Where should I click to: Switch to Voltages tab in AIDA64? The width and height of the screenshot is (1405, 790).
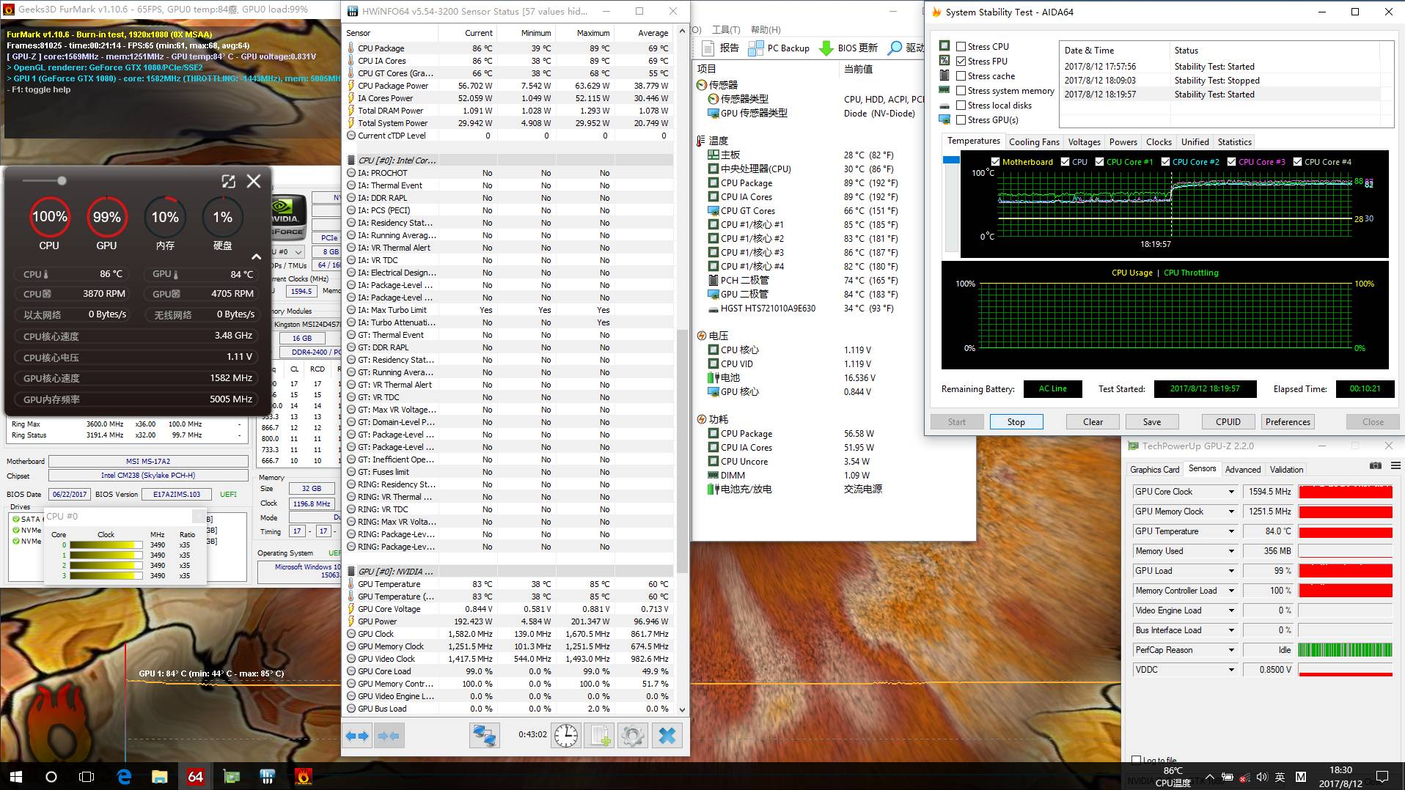[x=1084, y=142]
